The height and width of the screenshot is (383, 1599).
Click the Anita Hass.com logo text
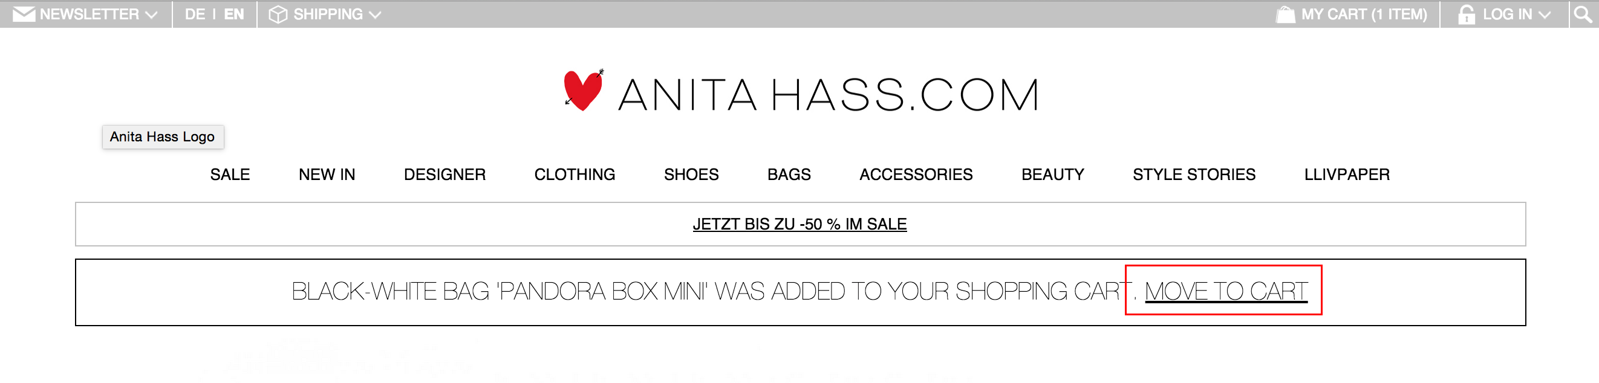[x=828, y=95]
